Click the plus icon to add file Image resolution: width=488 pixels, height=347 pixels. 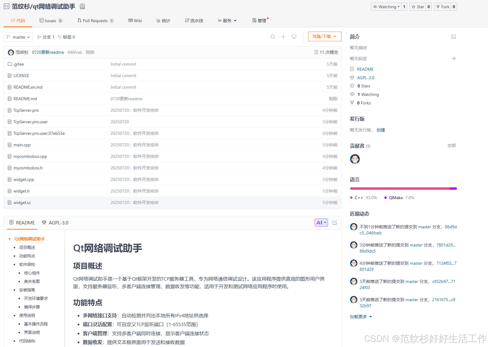coord(283,37)
